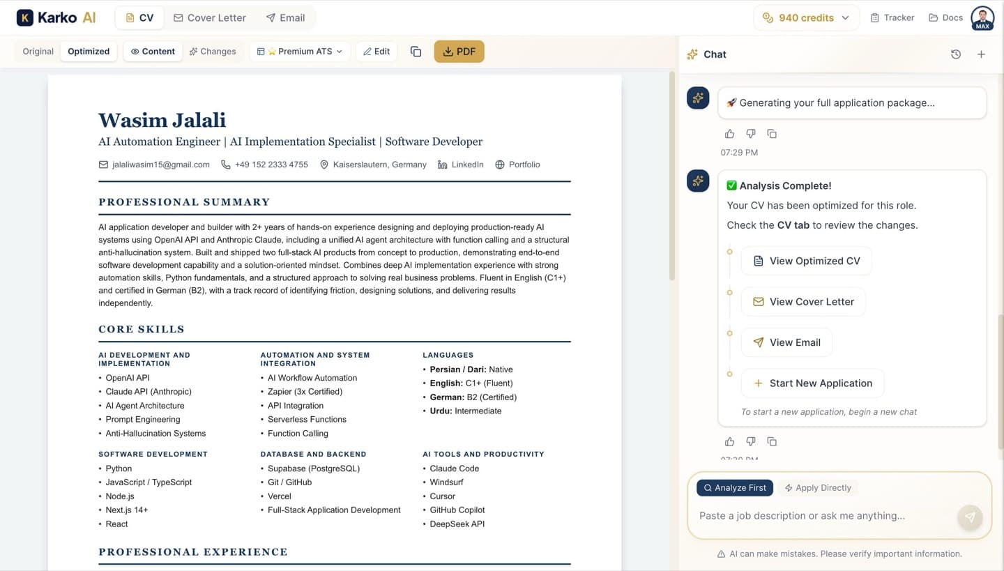Click the job description input field
Viewport: 1004px width, 571px height.
pos(802,516)
